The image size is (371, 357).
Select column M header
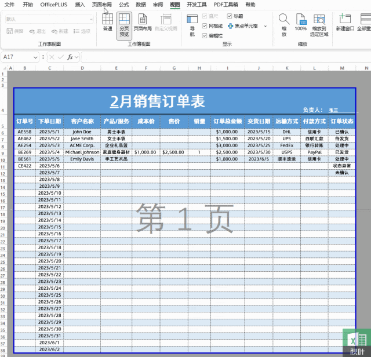342,68
